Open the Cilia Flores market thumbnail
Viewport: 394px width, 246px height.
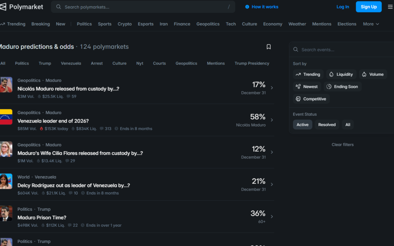[6, 149]
